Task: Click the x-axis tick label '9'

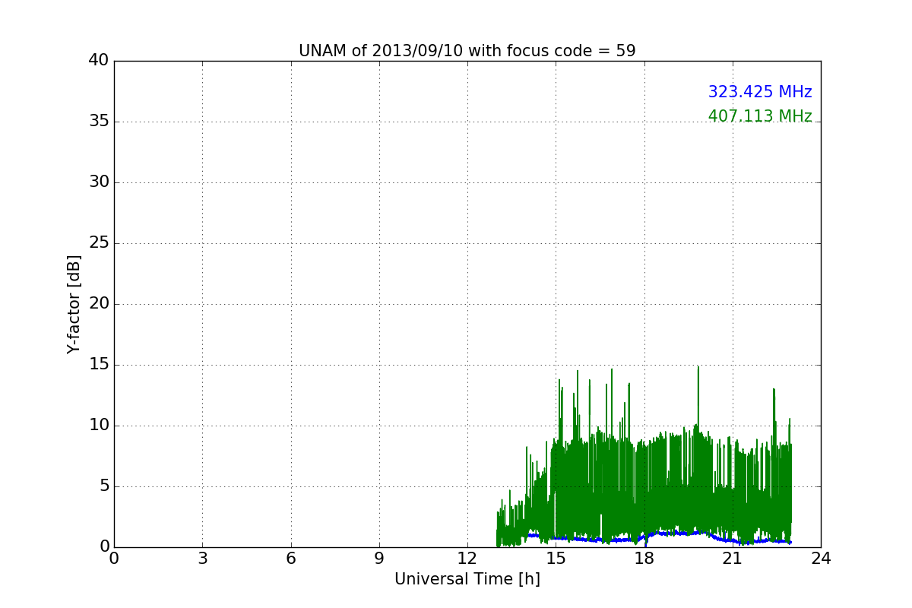Action: tap(379, 559)
